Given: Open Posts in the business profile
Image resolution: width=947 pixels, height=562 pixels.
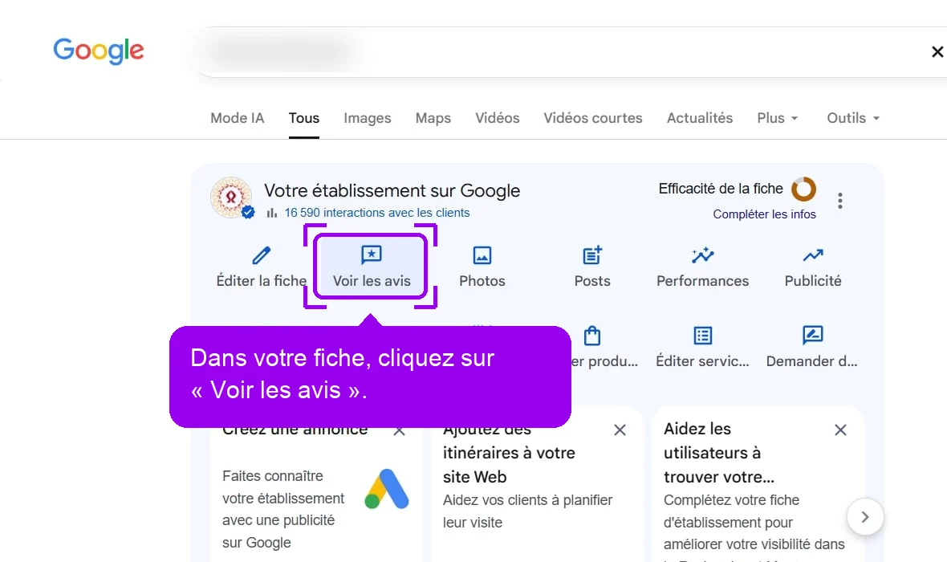Looking at the screenshot, I should 592,267.
